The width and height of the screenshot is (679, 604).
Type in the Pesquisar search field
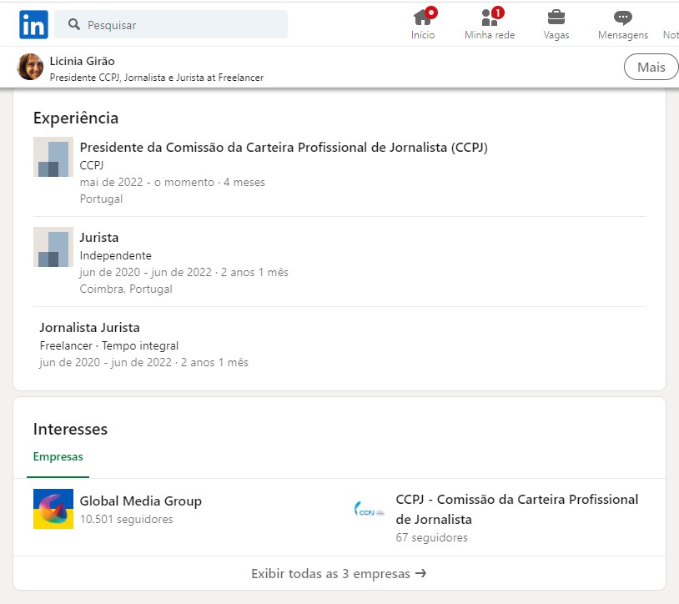click(184, 25)
